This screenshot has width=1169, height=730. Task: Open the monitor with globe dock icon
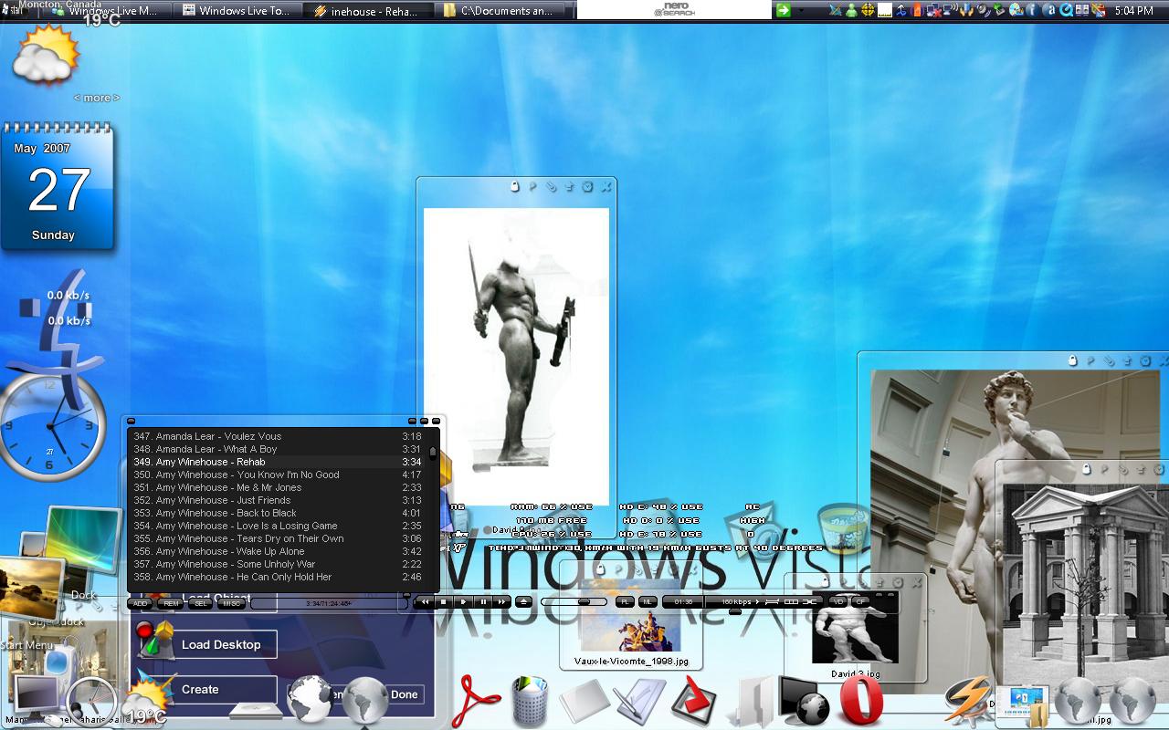[803, 701]
